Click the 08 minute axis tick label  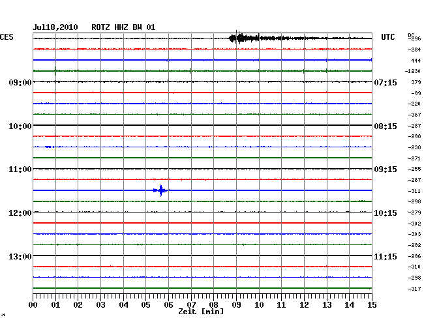tap(213, 305)
